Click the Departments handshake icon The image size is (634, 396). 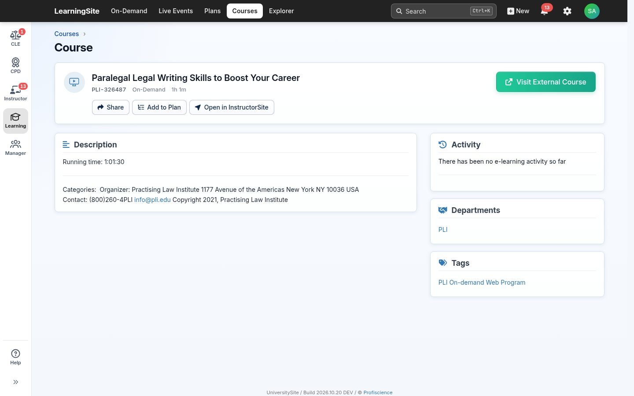tap(442, 210)
